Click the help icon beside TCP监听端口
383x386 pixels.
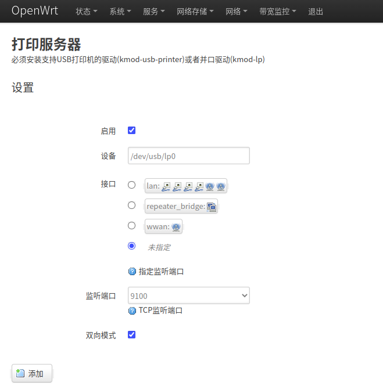click(132, 311)
